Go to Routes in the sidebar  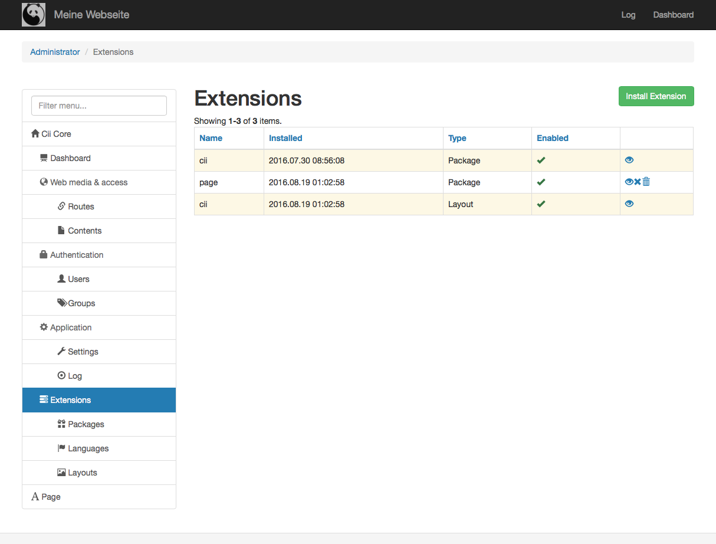point(99,207)
